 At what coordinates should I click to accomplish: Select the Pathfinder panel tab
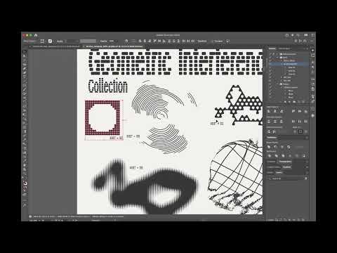pyautogui.click(x=272, y=138)
